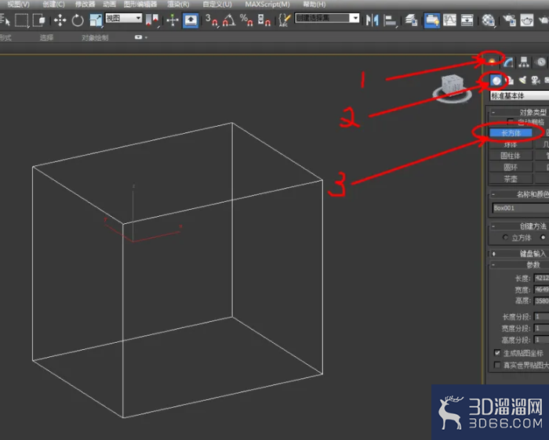The width and height of the screenshot is (549, 440).
Task: Click the 长方体 button
Action: [x=511, y=133]
